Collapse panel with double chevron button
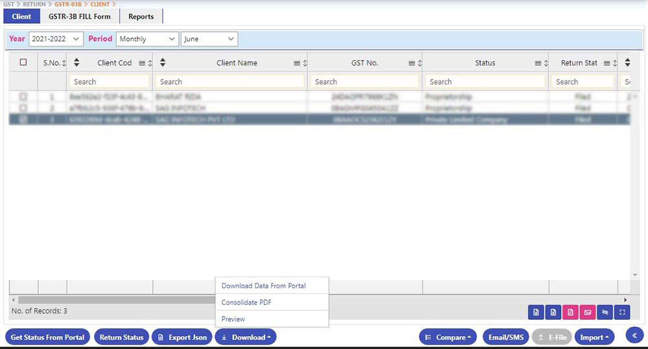This screenshot has width=648, height=349. click(x=634, y=335)
